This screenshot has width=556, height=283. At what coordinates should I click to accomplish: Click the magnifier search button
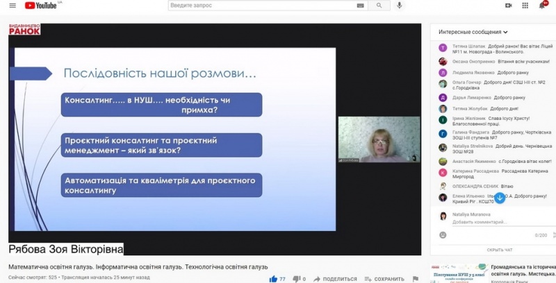coord(379,6)
